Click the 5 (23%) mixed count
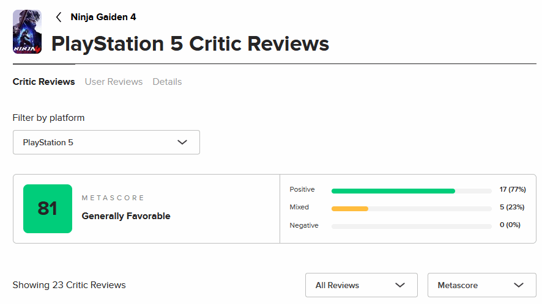Screen dimensions: 542x304 (x=512, y=208)
